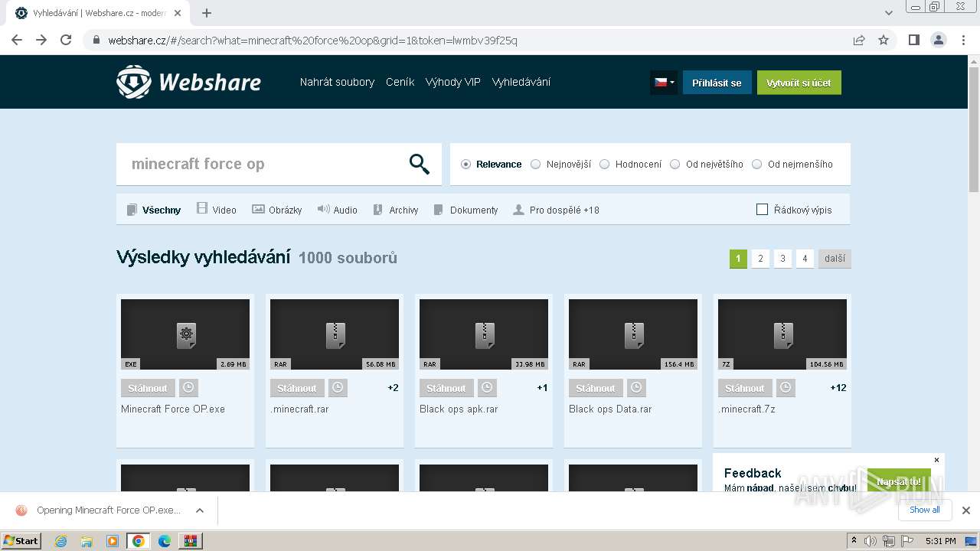Click Stáhnout for Black ops Data.rar

click(x=596, y=388)
